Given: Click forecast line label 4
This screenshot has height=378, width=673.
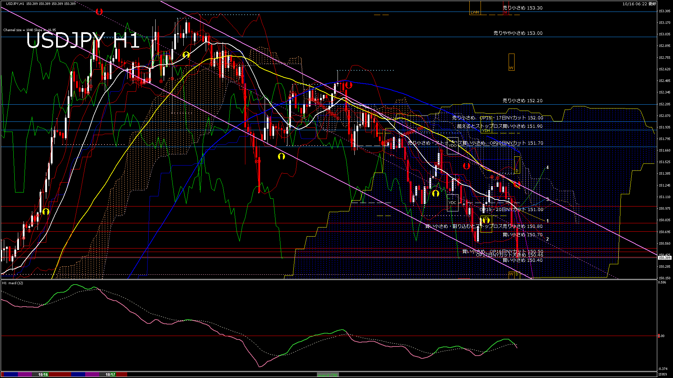Looking at the screenshot, I should [548, 168].
